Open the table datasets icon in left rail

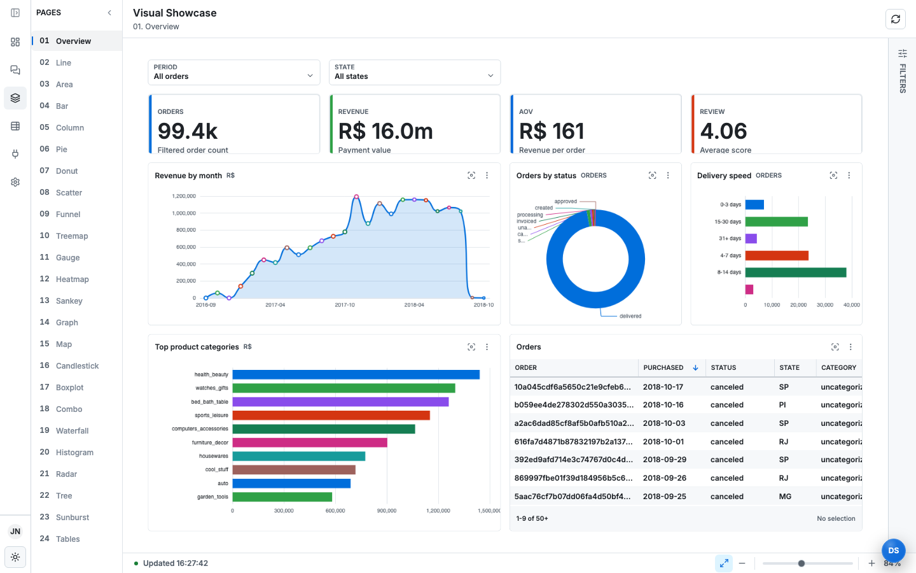coord(15,126)
